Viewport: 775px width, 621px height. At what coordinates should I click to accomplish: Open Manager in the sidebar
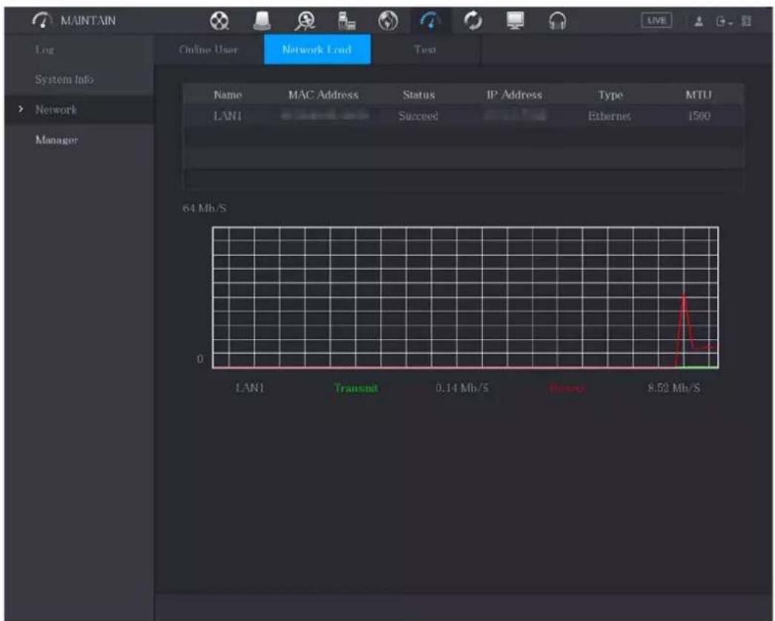(56, 140)
